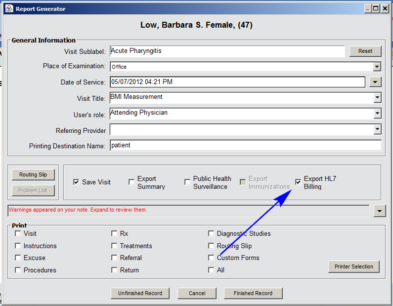Check the Instructions print option
This screenshot has height=306, width=393.
coord(18,246)
